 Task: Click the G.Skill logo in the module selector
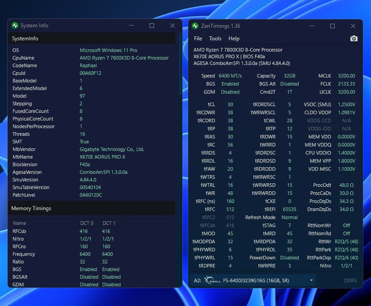click(212, 280)
